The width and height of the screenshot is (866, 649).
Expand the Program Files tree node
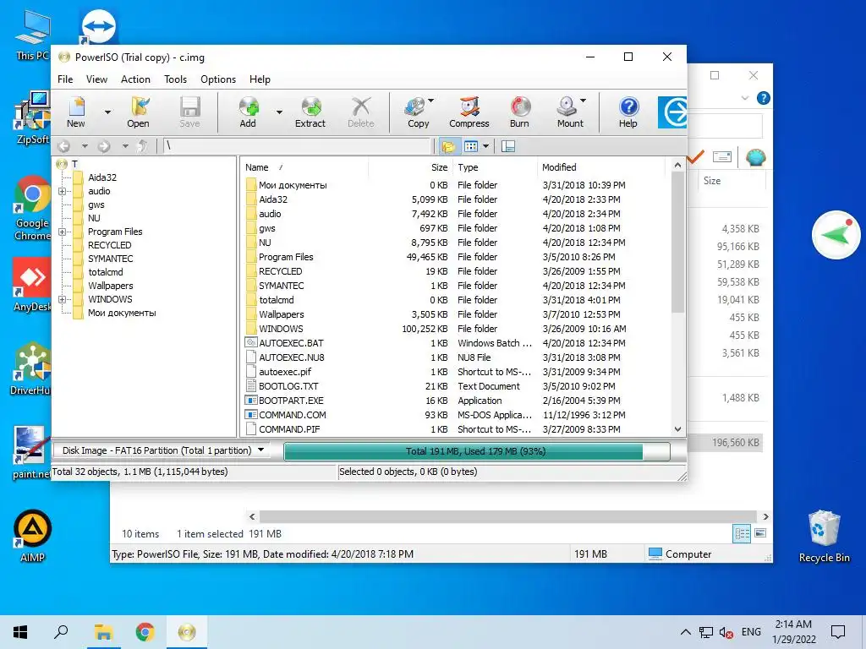(62, 232)
